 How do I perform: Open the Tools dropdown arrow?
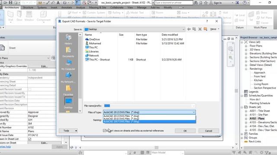[76, 131]
